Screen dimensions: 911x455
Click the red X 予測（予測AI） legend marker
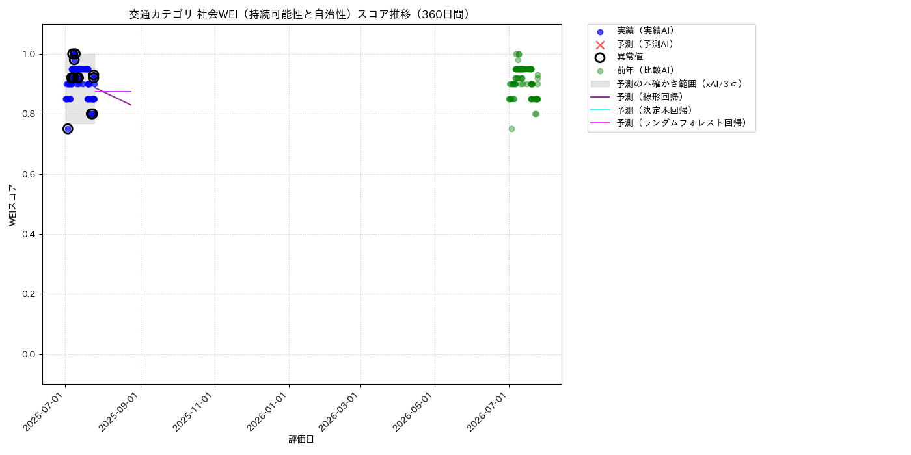click(600, 45)
